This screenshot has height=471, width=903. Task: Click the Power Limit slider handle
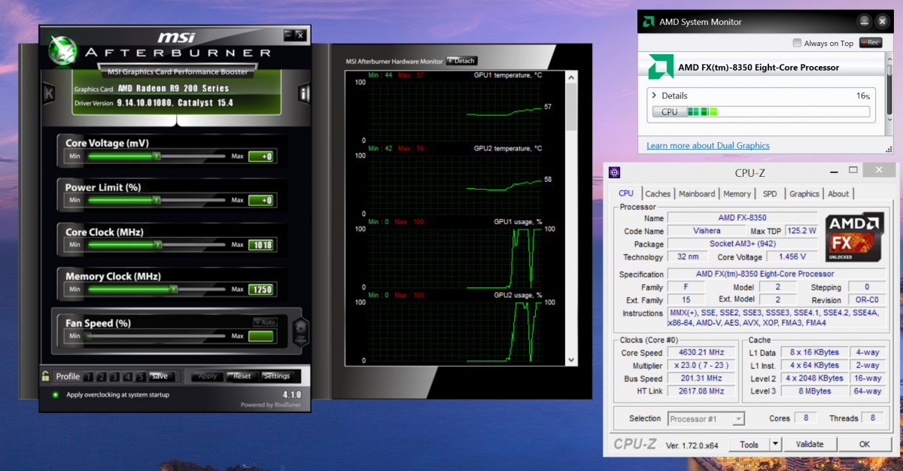pos(157,200)
